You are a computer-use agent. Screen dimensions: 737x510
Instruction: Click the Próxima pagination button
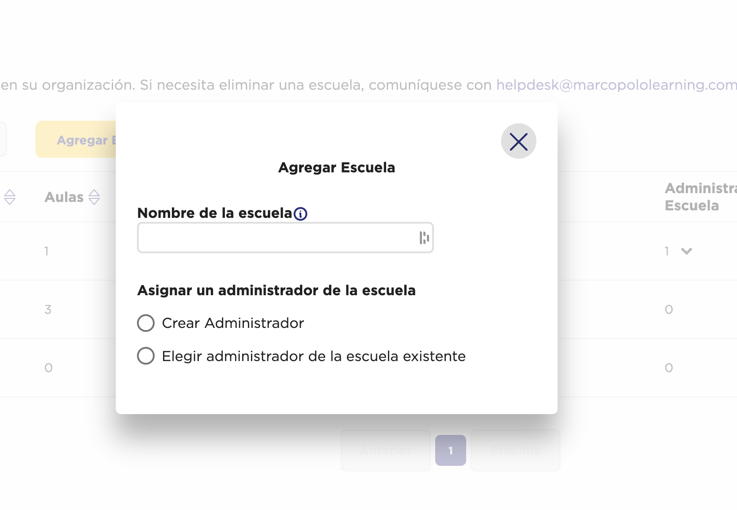click(x=516, y=450)
